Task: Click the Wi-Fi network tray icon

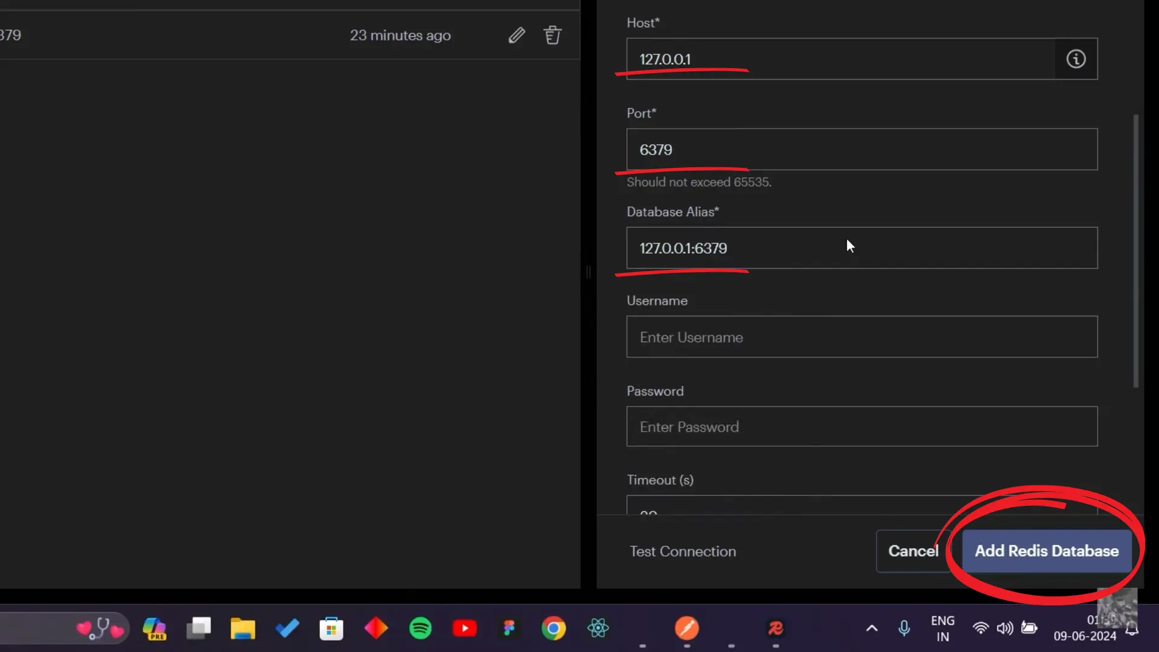Action: coord(981,628)
